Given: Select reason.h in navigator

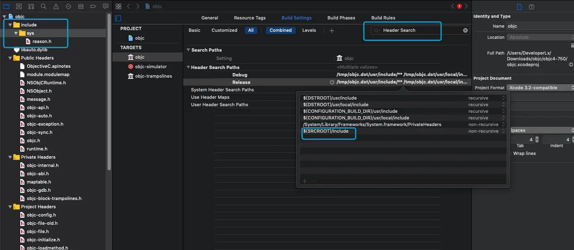Looking at the screenshot, I should [x=41, y=41].
